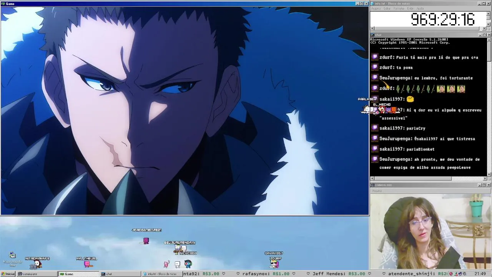492x277 pixels.
Task: Click the anime video frame in Game window
Action: click(184, 111)
